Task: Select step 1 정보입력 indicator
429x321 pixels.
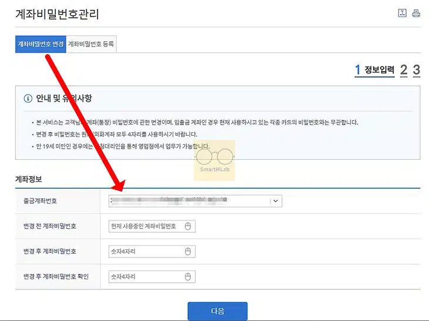Action: [x=375, y=71]
